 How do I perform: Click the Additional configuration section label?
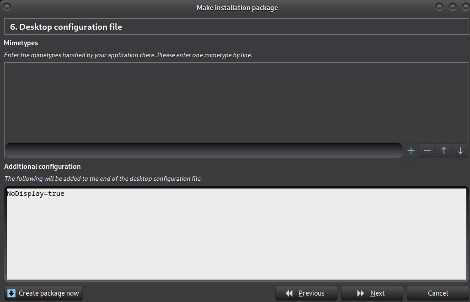43,167
